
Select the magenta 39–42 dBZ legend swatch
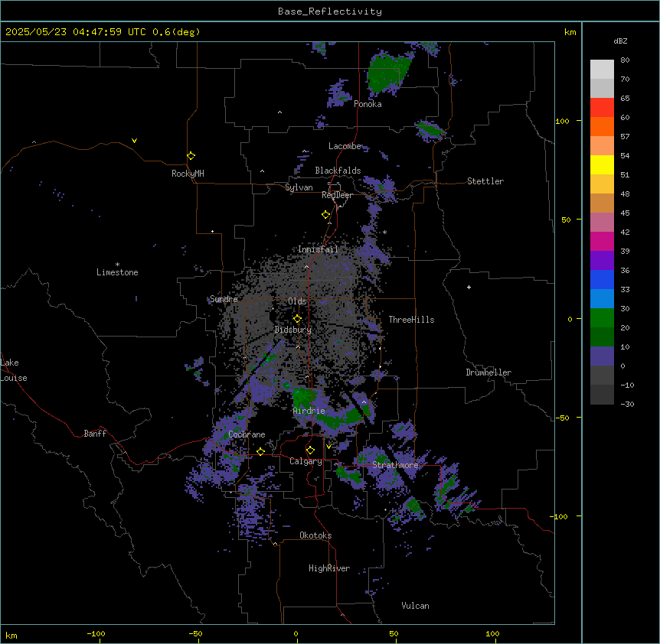point(602,241)
